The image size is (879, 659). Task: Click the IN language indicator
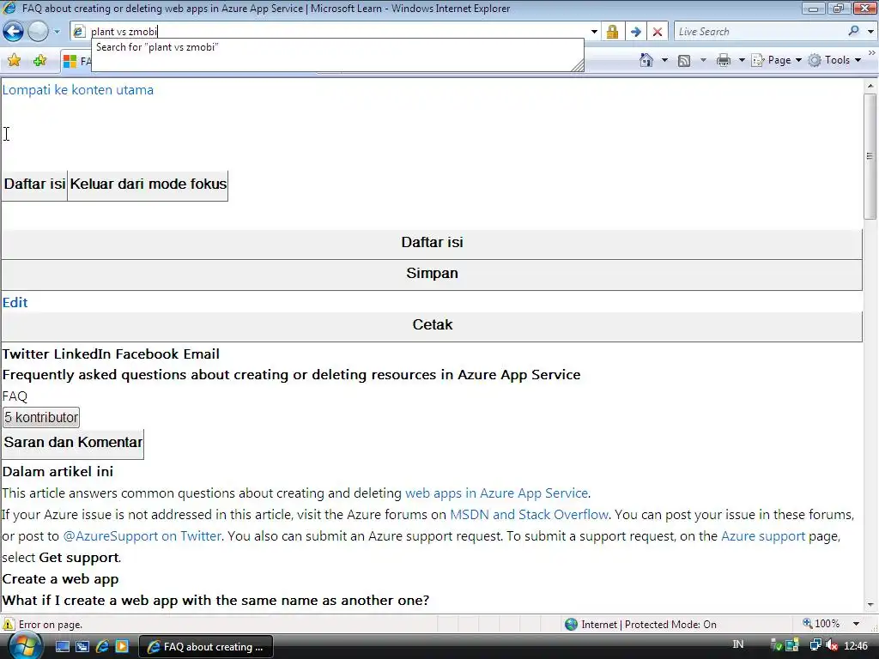click(x=738, y=644)
